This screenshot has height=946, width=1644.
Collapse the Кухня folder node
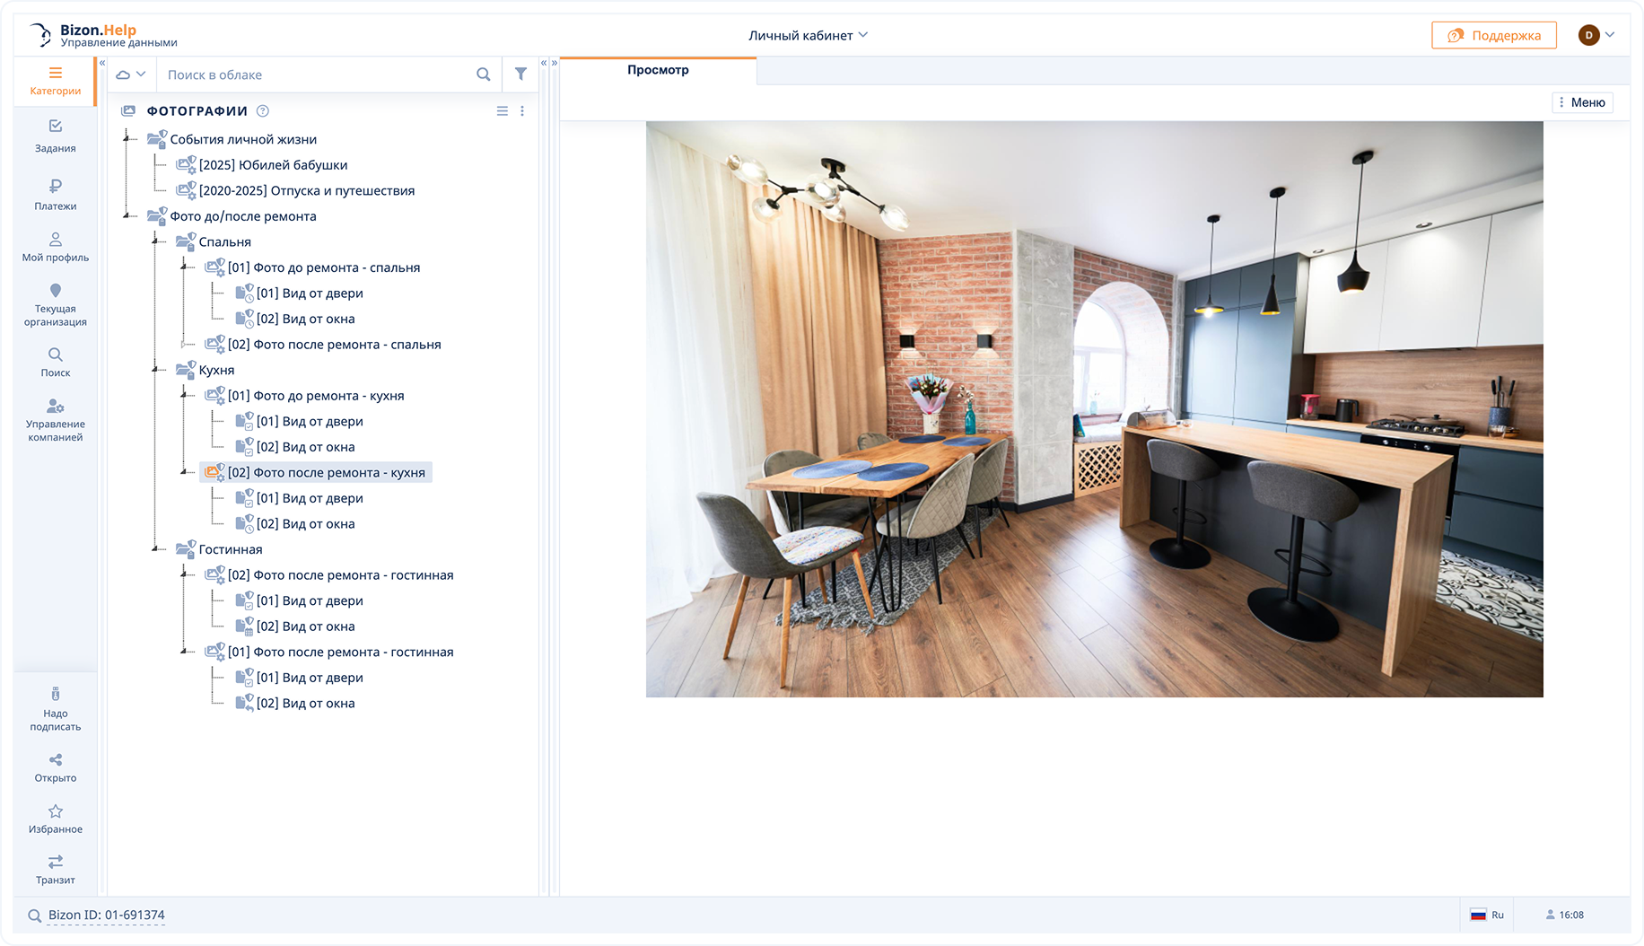tap(155, 370)
